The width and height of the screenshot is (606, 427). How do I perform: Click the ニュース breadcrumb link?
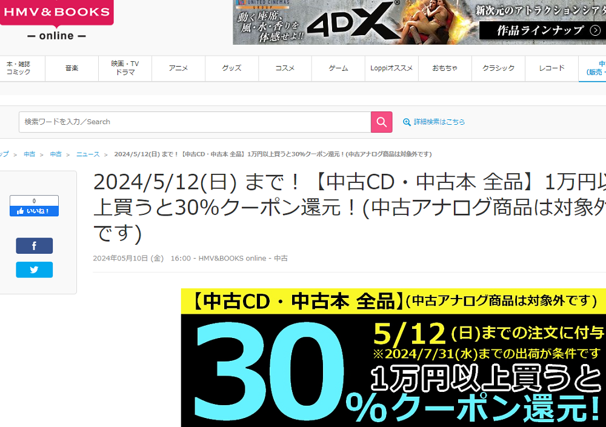88,154
